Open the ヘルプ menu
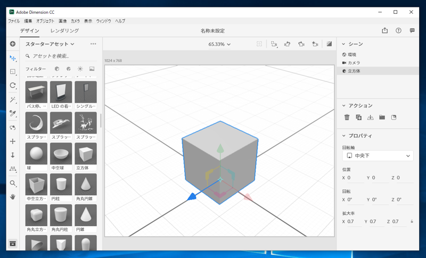Screen dimensions: 426x258 pos(120,21)
